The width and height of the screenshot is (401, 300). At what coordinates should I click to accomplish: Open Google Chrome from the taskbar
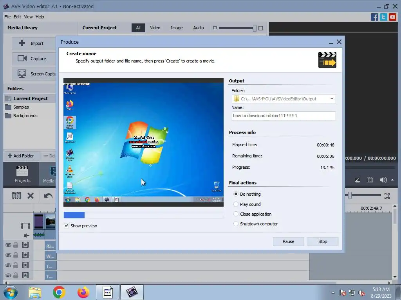[x=59, y=292]
